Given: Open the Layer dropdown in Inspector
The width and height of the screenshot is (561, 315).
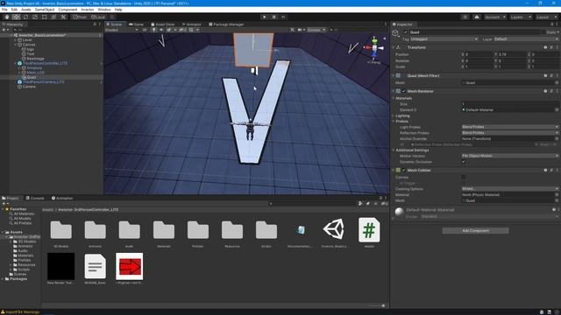Looking at the screenshot, I should tap(526, 38).
